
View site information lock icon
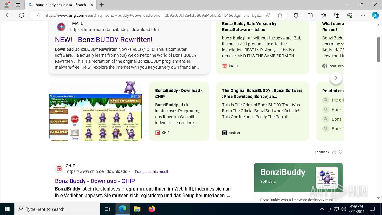37,15
